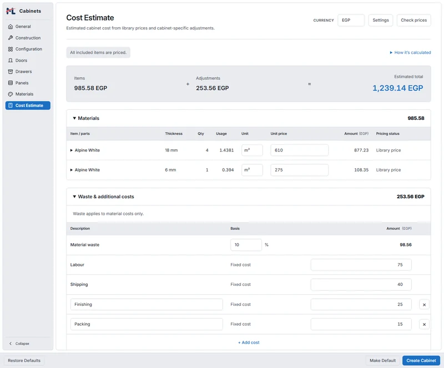Open the Drawers section
This screenshot has height=368, width=444.
pos(28,72)
